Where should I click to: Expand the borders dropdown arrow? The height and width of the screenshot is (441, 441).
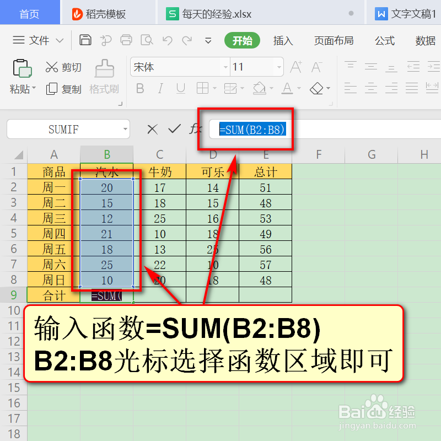click(214, 88)
